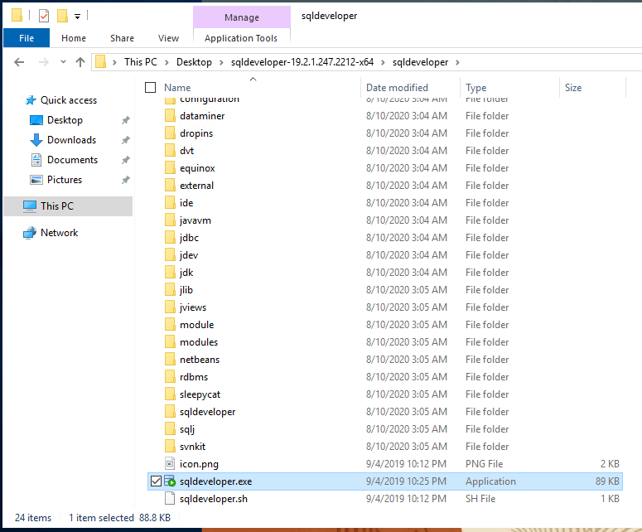The image size is (642, 532).
Task: Sort by the Date modified column
Action: 397,88
